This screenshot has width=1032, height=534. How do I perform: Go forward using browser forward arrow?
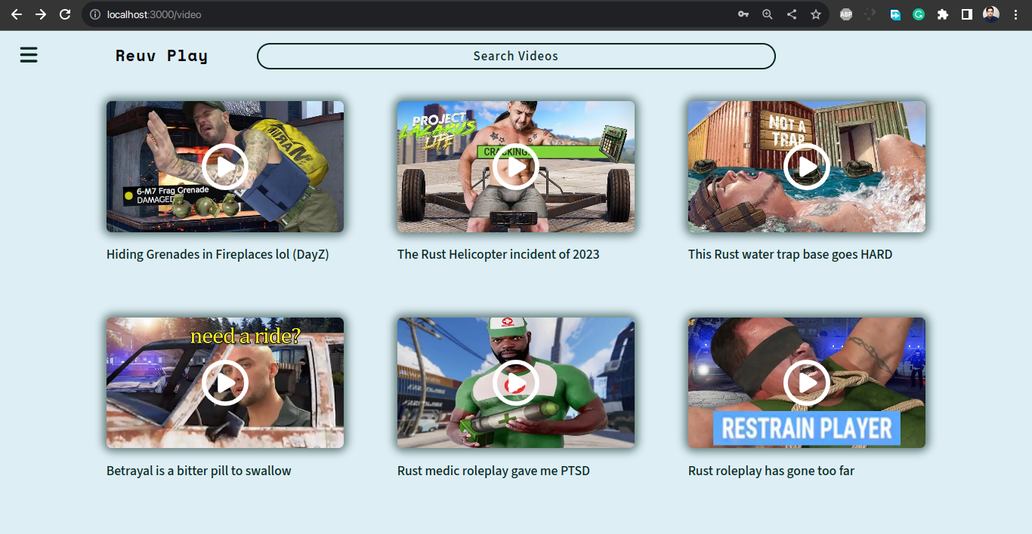[41, 14]
